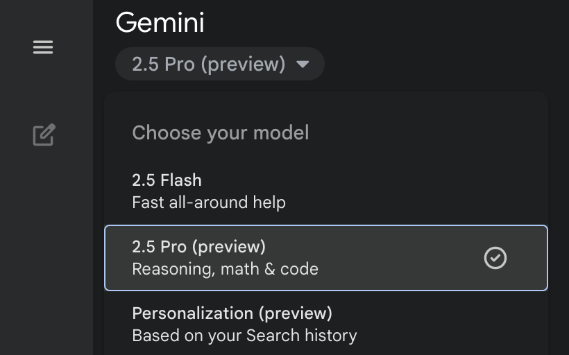The width and height of the screenshot is (569, 355).
Task: Click the caret arrow on model pill
Action: coord(303,64)
